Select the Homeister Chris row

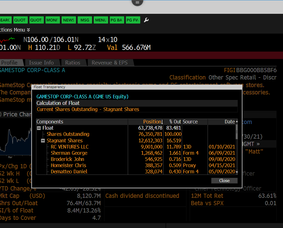click(x=136, y=165)
